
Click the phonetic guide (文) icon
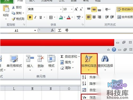coord(78,17)
